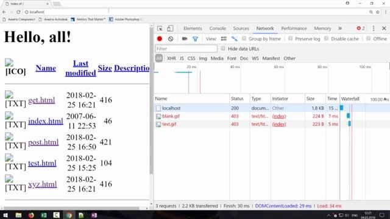This screenshot has width=390, height=219.
Task: Open Firefox from the taskbar
Action: [x=31, y=215]
